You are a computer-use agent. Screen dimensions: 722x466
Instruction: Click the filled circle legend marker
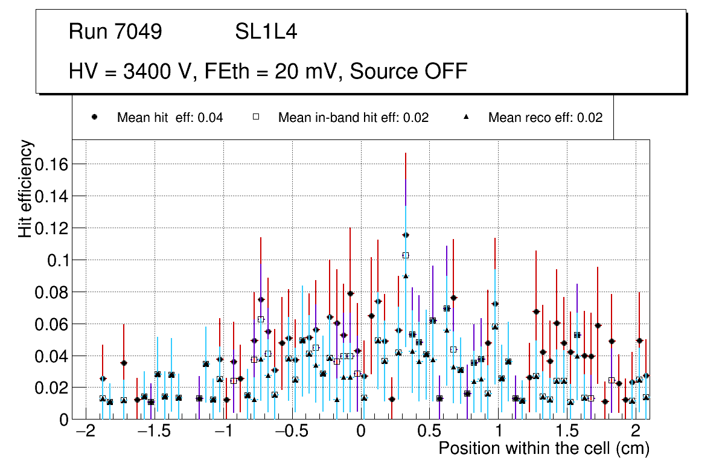click(95, 118)
